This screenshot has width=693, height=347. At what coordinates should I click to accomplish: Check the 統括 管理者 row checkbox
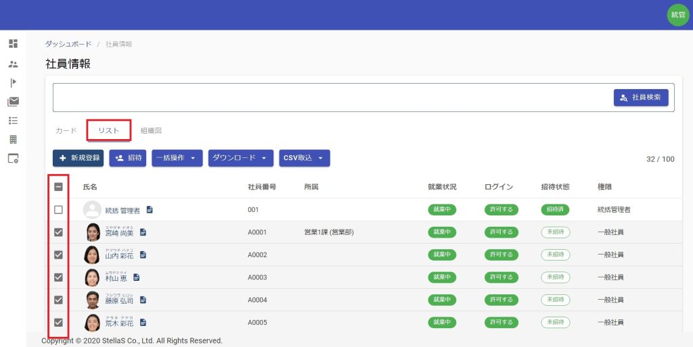[x=58, y=210]
